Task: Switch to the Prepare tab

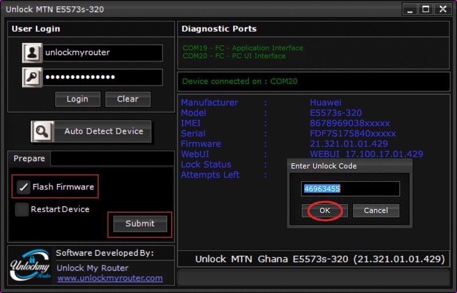Action: (29, 159)
